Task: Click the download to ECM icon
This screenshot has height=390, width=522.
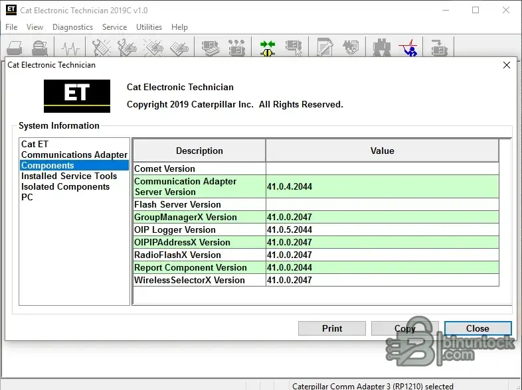Action: (x=439, y=48)
